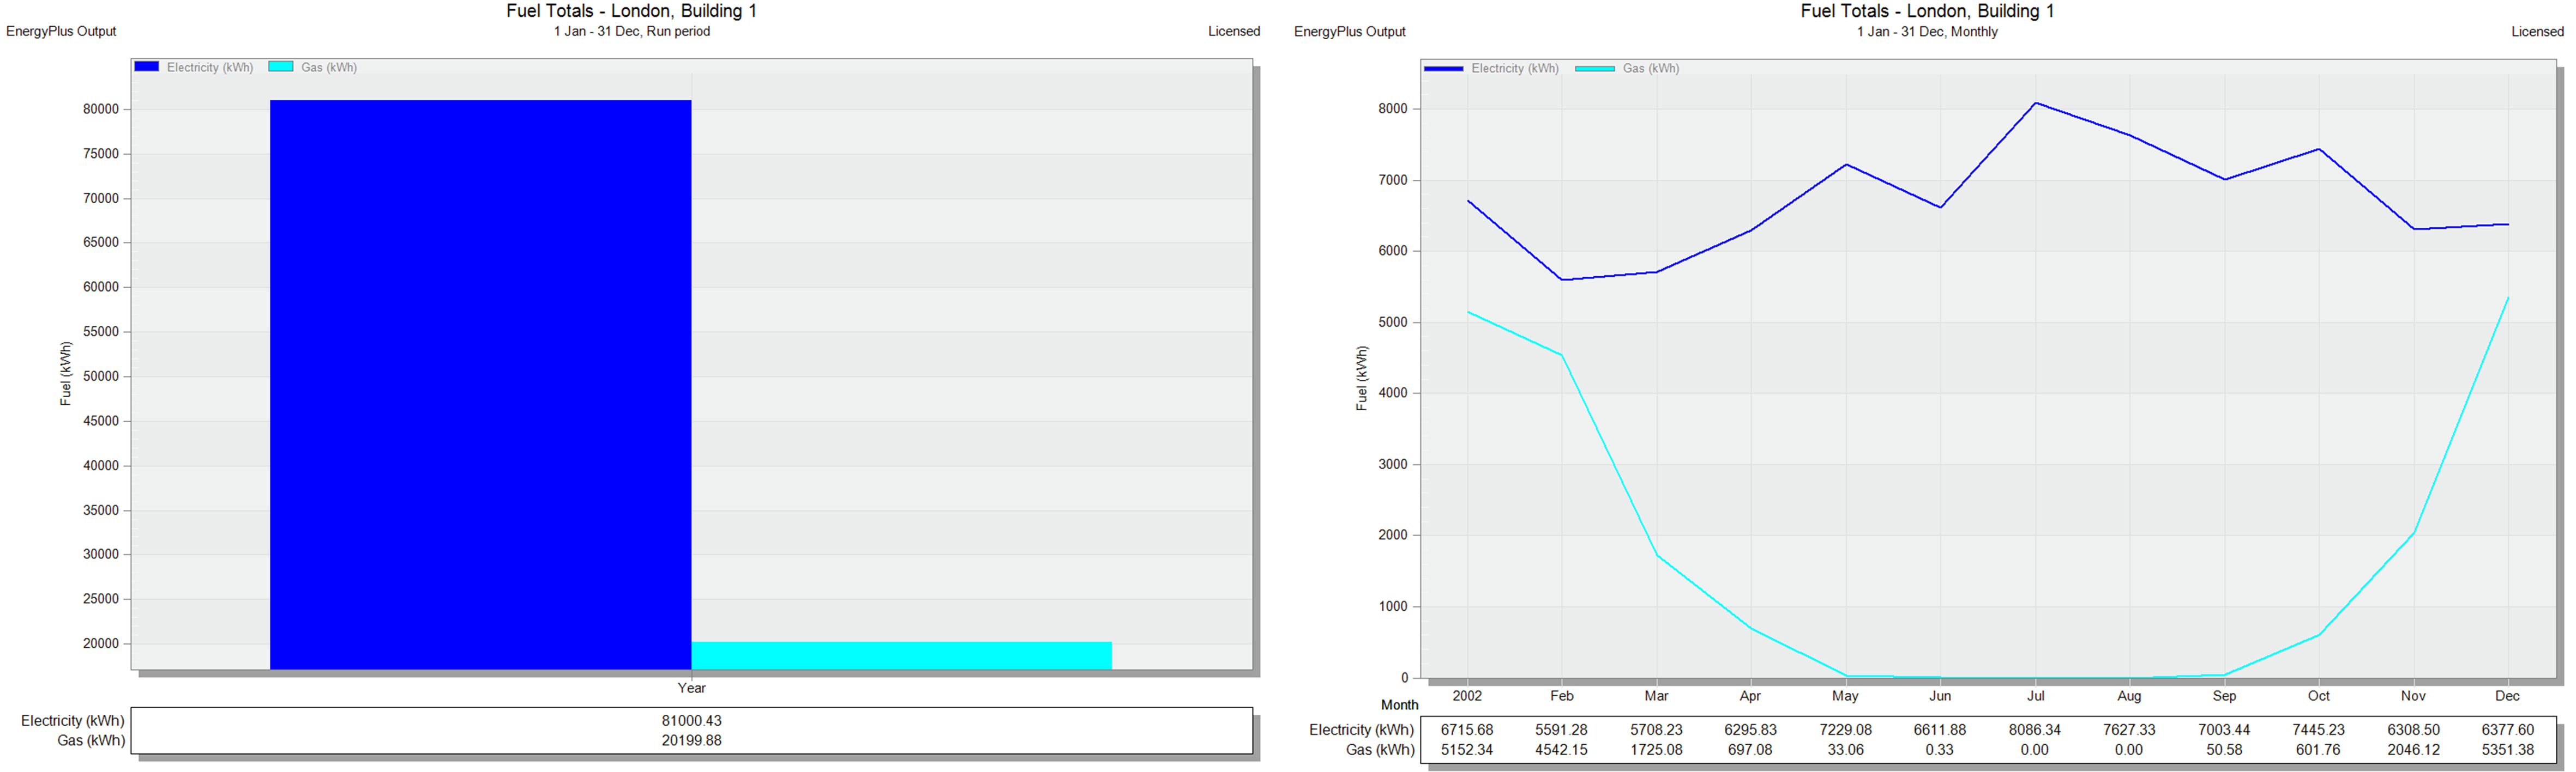2576x772 pixels.
Task: Click the October gas value 601.76
Action: (x=2318, y=750)
